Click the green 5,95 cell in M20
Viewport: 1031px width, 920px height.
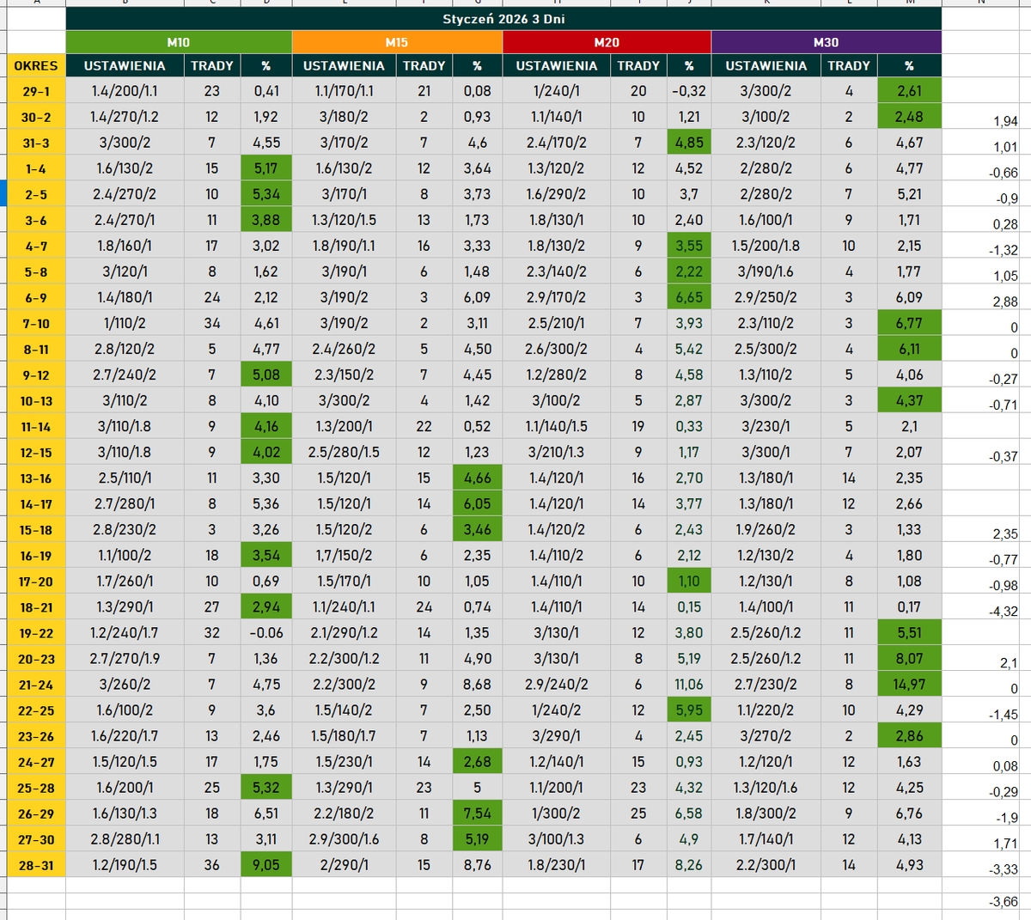[x=689, y=710]
